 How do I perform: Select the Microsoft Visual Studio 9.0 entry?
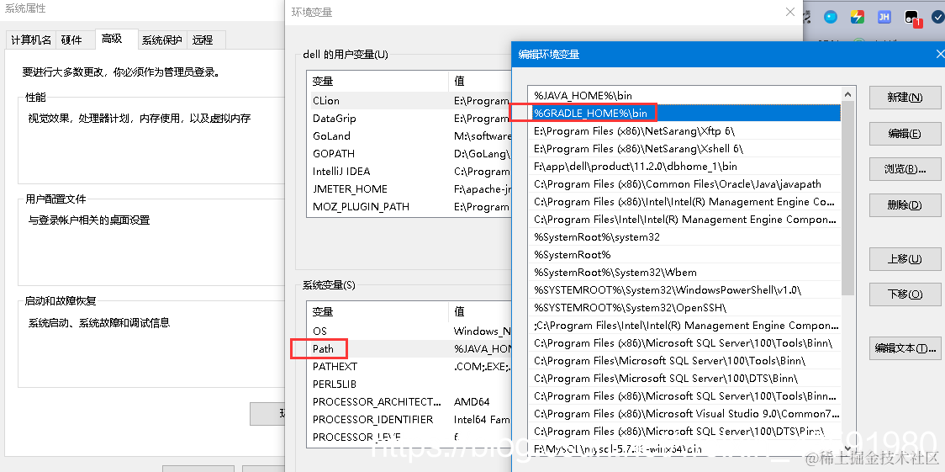[x=684, y=414]
